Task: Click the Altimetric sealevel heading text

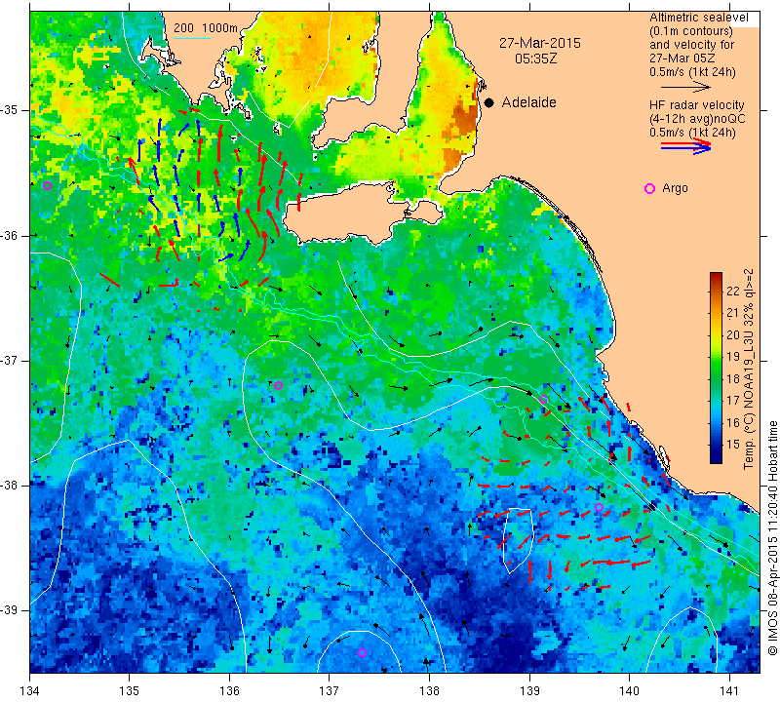Action: 698,18
